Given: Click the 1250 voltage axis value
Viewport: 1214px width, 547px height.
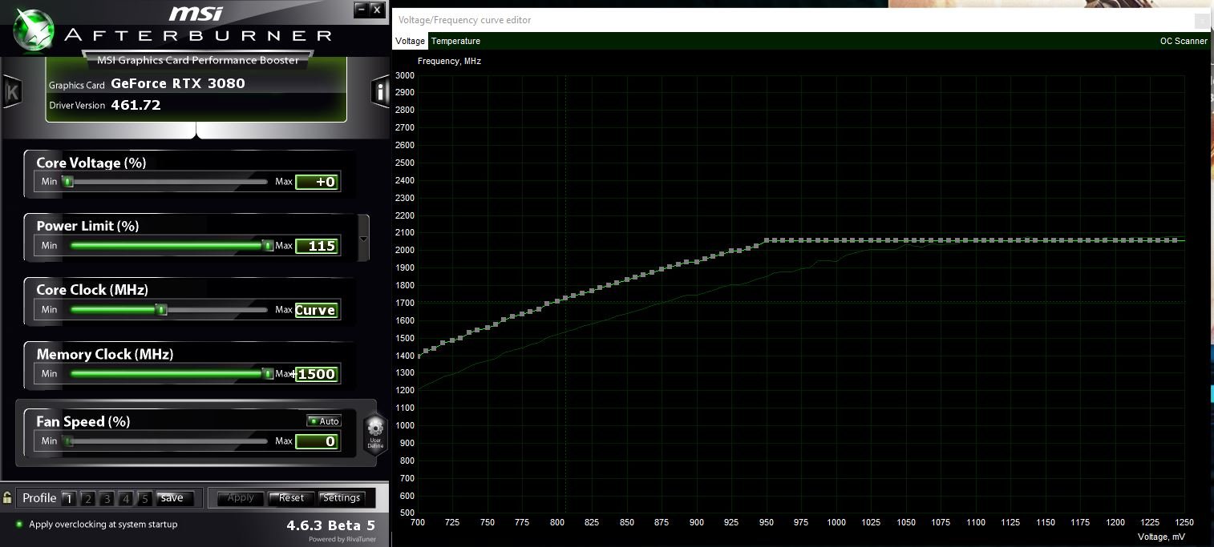Looking at the screenshot, I should [x=1184, y=522].
